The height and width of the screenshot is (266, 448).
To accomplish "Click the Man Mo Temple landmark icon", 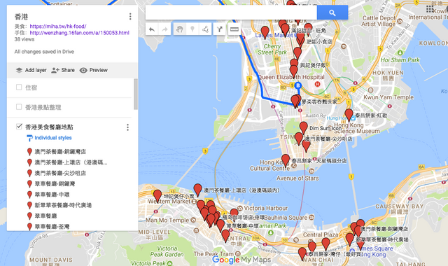I will tap(193, 220).
